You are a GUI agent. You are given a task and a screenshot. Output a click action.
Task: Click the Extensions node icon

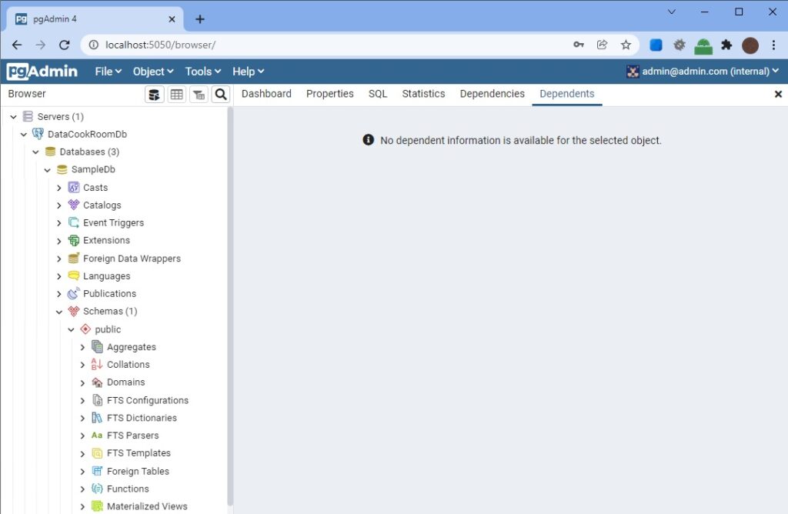pos(74,241)
